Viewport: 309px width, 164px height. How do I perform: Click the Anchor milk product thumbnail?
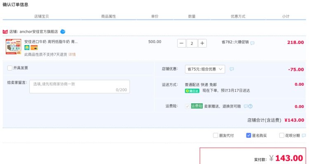(x=14, y=46)
